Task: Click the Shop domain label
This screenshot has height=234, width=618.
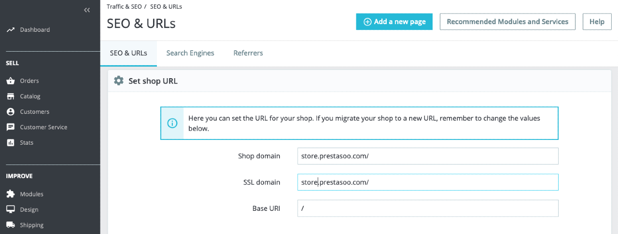Action: pos(259,156)
